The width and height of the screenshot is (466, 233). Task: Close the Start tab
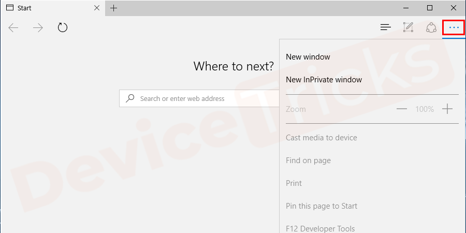(97, 8)
